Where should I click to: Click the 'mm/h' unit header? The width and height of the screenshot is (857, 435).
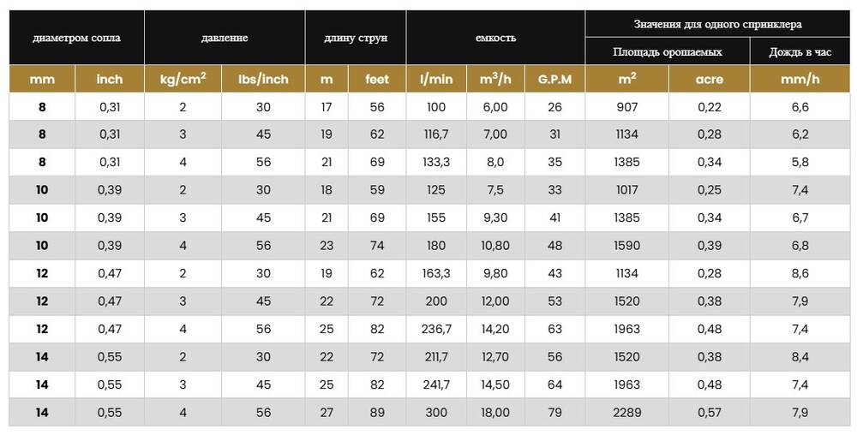[800, 79]
